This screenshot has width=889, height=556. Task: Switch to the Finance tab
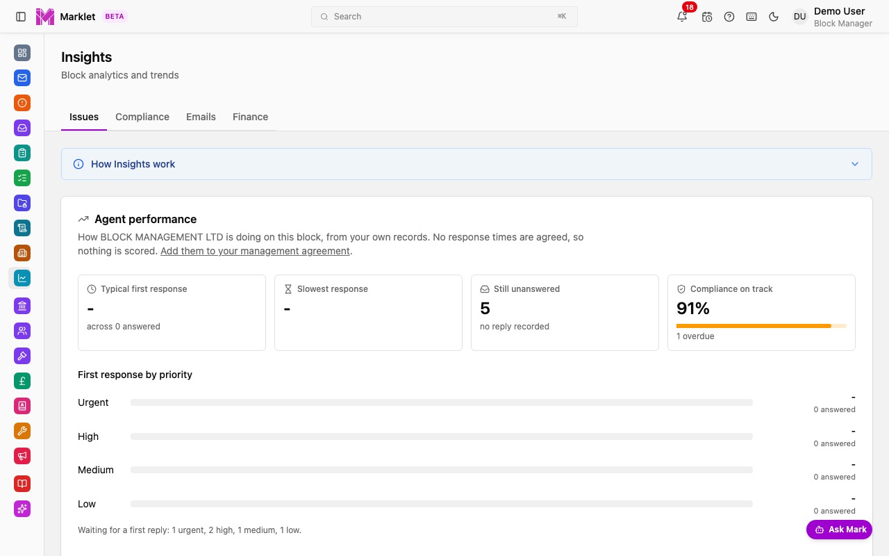coord(250,117)
